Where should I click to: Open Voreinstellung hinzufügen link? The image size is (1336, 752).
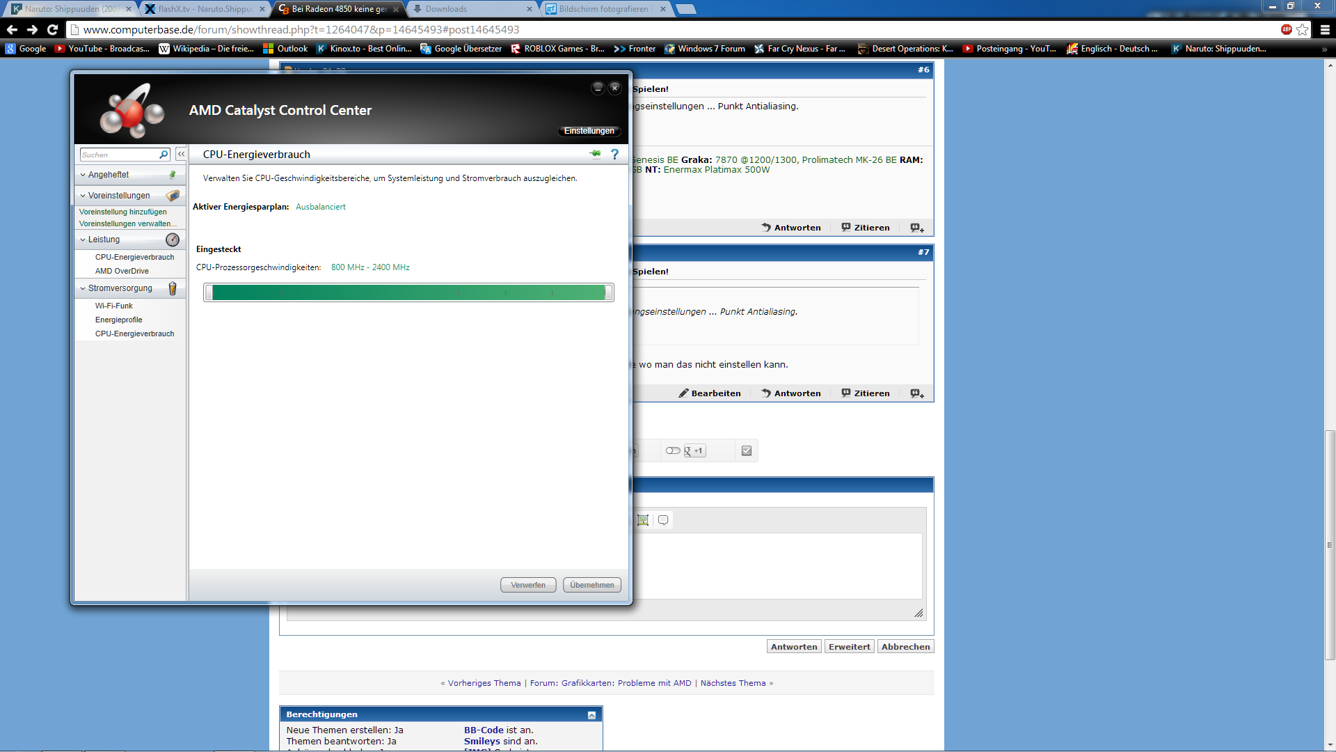coord(123,212)
